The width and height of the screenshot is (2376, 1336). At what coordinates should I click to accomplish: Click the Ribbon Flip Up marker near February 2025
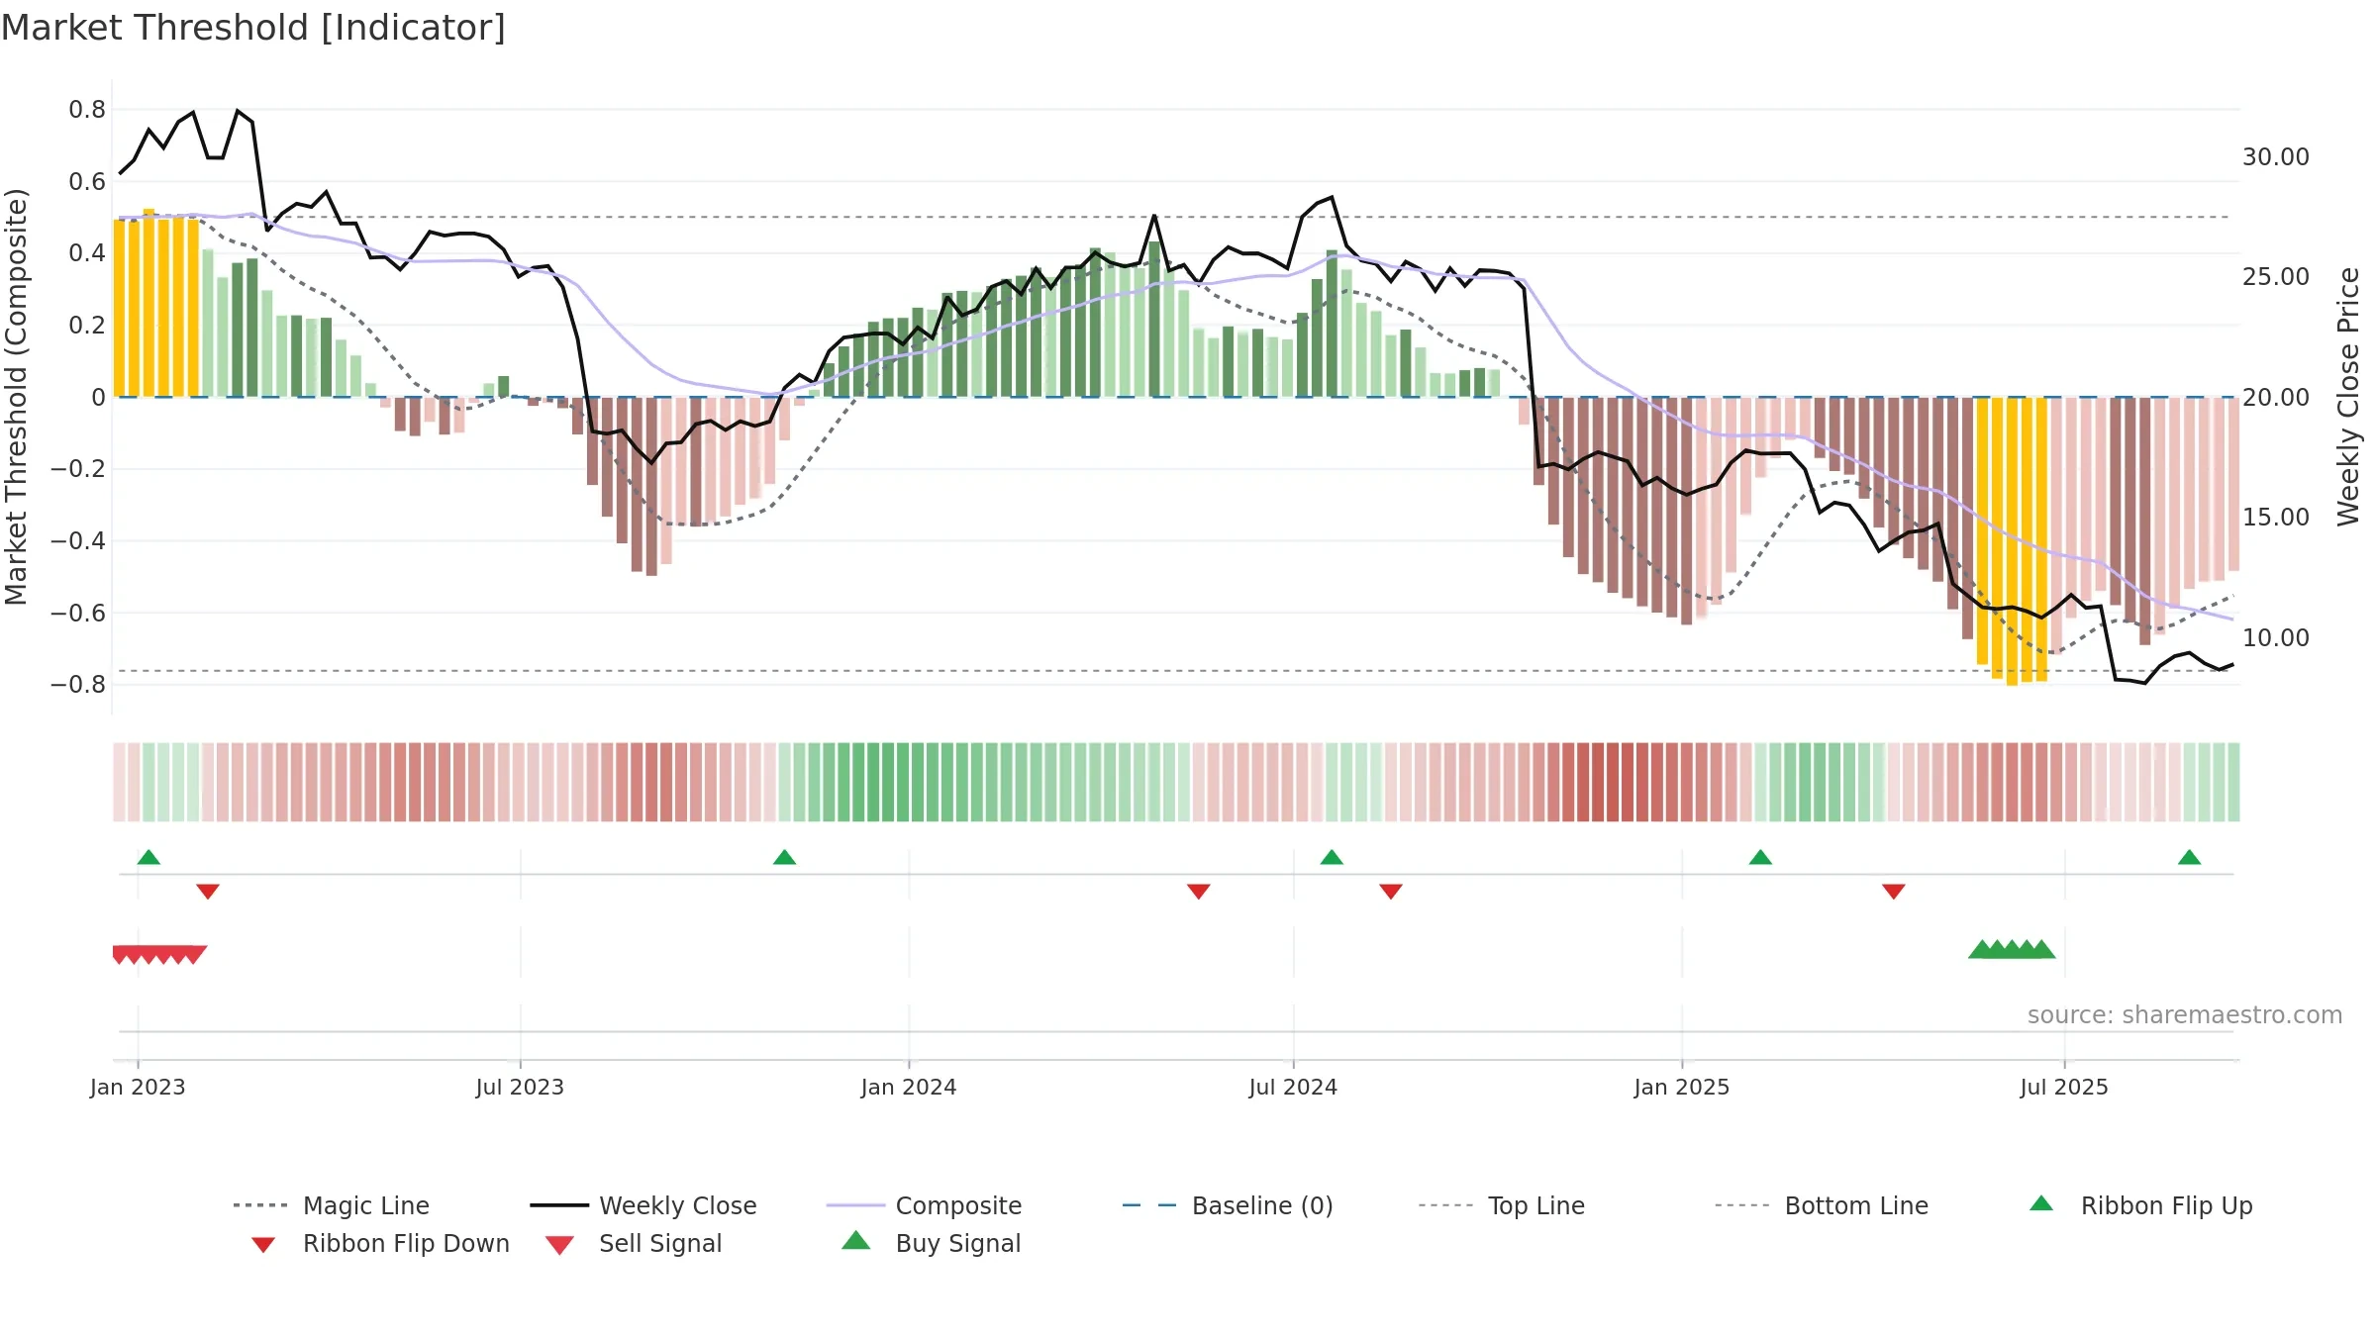pyautogui.click(x=1760, y=857)
